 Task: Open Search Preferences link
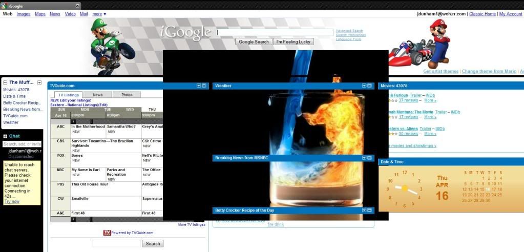350,35
